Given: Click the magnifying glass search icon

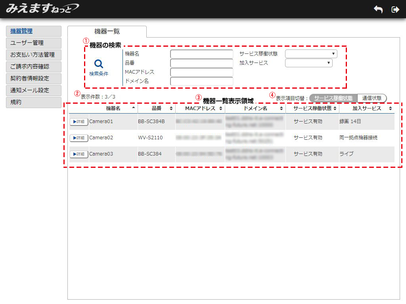Looking at the screenshot, I should tap(99, 64).
